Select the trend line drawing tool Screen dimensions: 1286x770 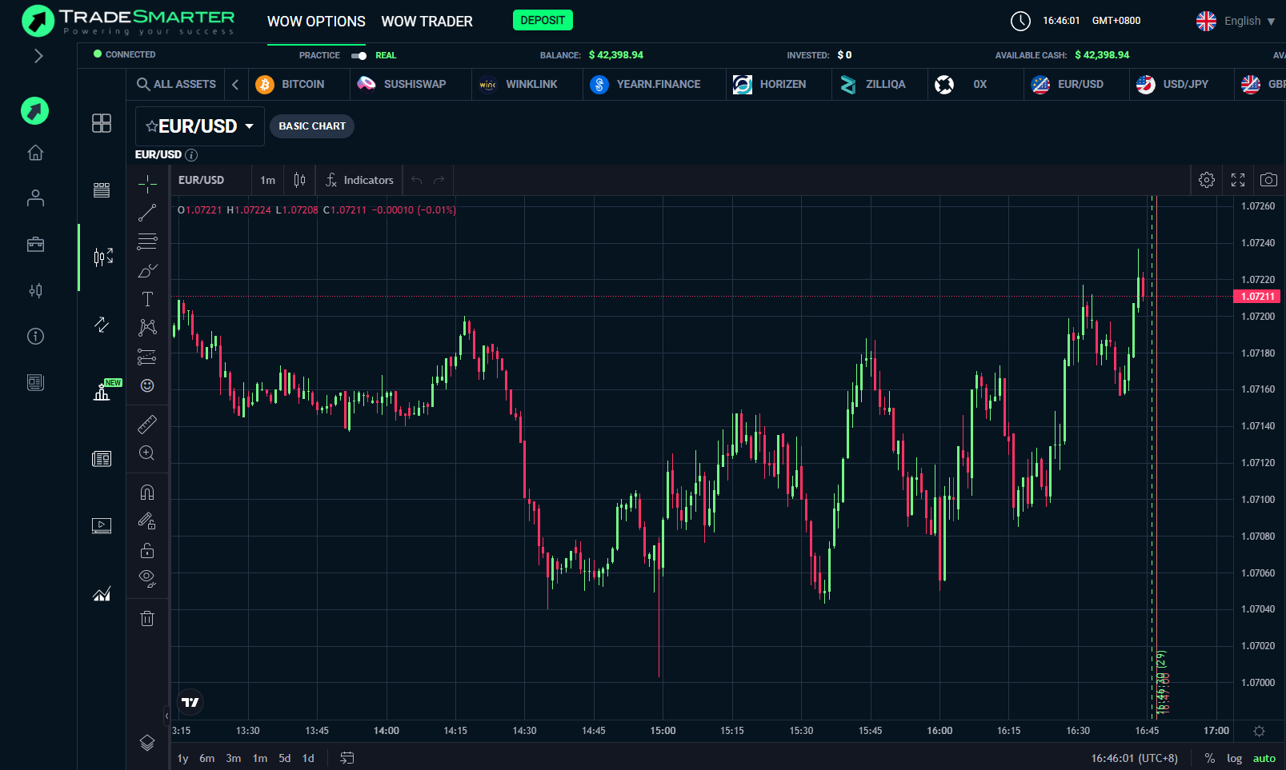coord(147,213)
